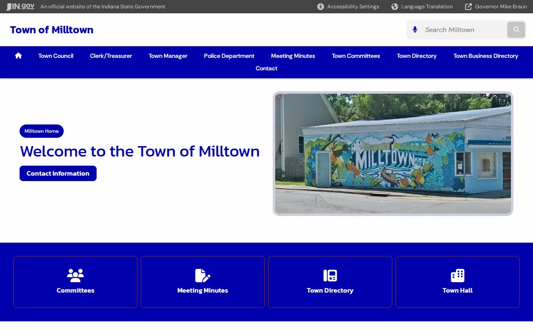This screenshot has height=333, width=533.
Task: Click the Milltown mural photo
Action: coord(393,154)
